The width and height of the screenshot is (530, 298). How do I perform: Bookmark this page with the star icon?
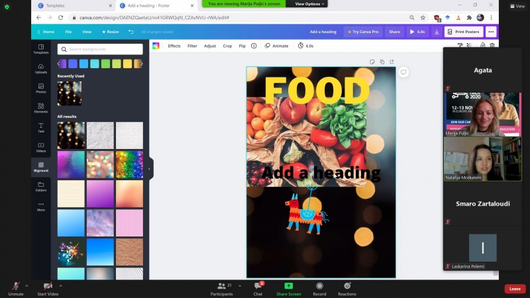click(423, 18)
